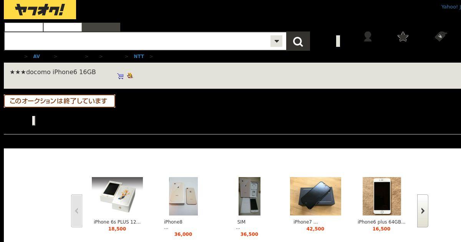461x242 pixels.
Task: Click into the search text field
Action: pos(138,41)
